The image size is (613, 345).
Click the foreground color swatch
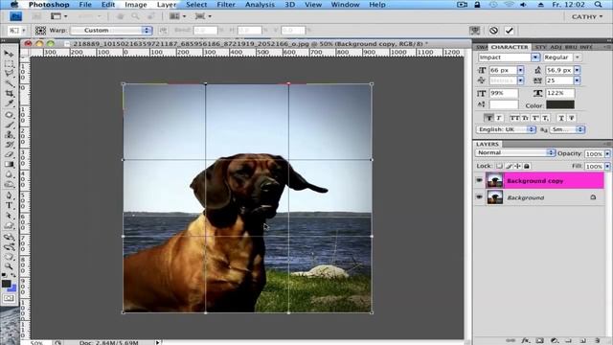6,284
